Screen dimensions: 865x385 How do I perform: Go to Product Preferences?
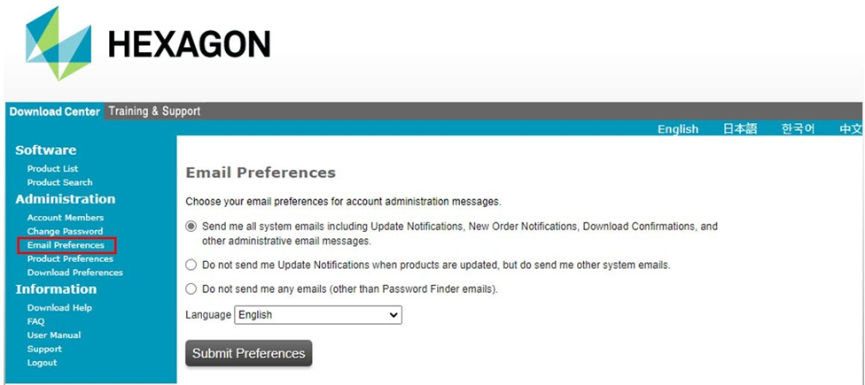[70, 258]
